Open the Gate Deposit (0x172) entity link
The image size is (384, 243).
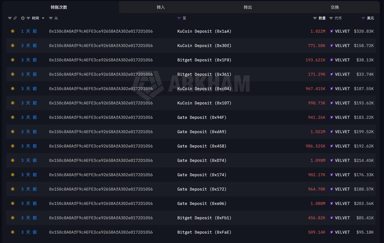(x=202, y=189)
